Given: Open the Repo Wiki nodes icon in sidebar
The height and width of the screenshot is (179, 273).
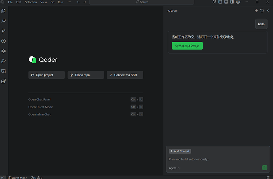Looking at the screenshot, I should (x=4, y=51).
